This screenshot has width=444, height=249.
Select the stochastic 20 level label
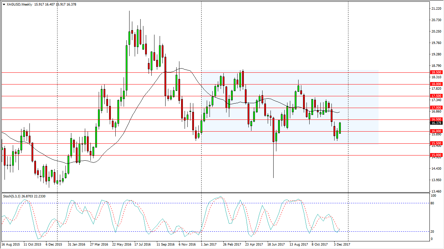pos(432,231)
